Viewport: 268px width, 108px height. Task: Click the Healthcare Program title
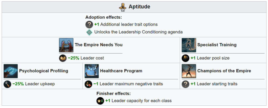pos(121,71)
